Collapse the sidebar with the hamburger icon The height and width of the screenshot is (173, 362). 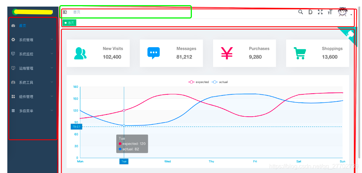point(65,12)
